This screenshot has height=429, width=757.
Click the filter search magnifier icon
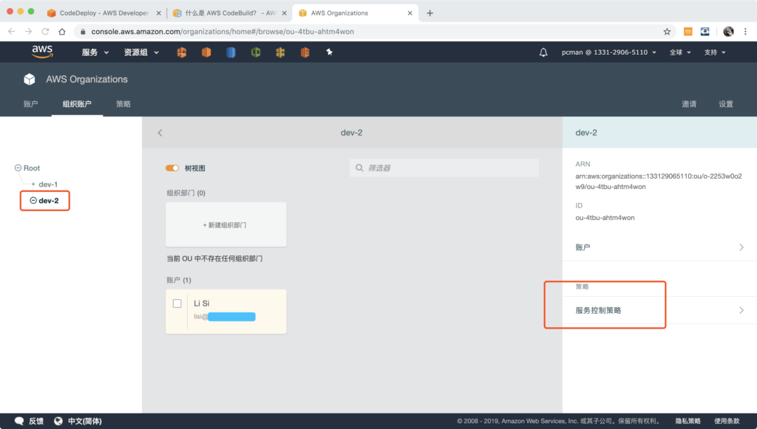[x=359, y=168]
